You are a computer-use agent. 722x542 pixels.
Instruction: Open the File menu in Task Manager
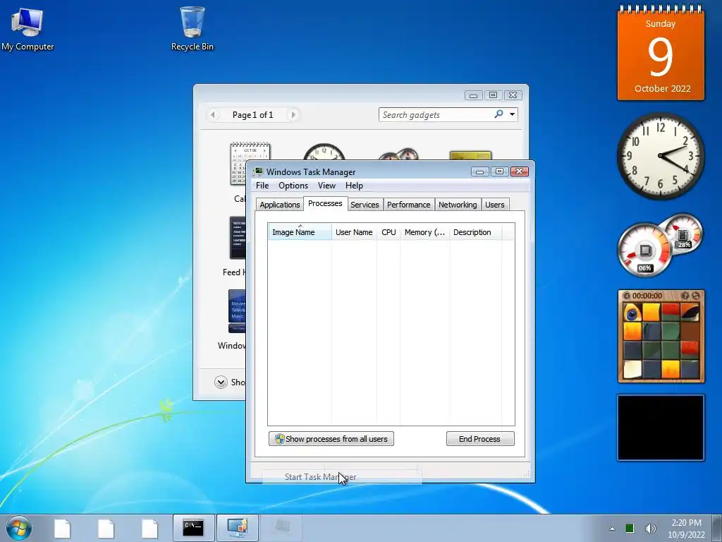coord(262,186)
